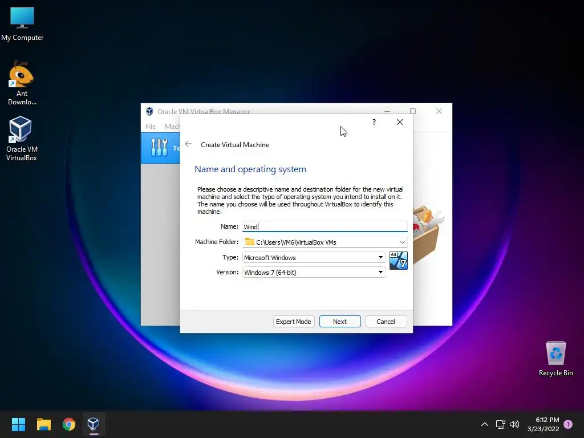
Task: Open the Machine Folder dropdown
Action: pos(402,242)
